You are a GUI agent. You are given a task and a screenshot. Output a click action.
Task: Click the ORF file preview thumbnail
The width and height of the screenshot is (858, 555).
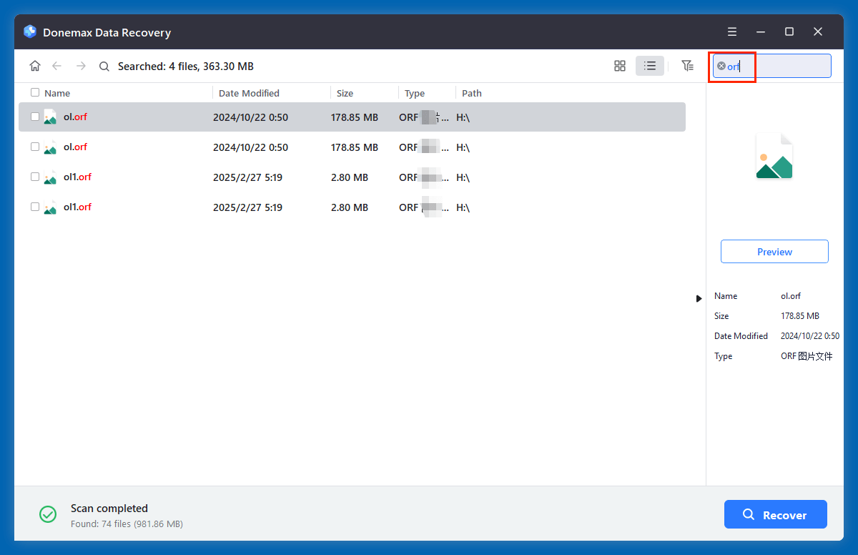tap(774, 156)
